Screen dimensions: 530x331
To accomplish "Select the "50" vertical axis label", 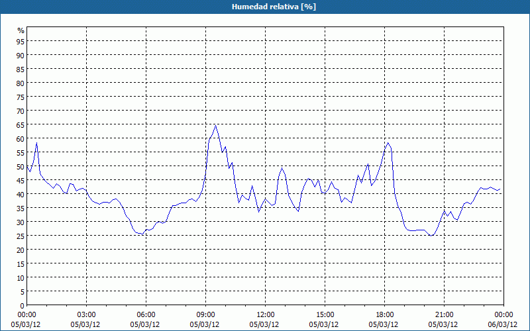I will click(21, 167).
